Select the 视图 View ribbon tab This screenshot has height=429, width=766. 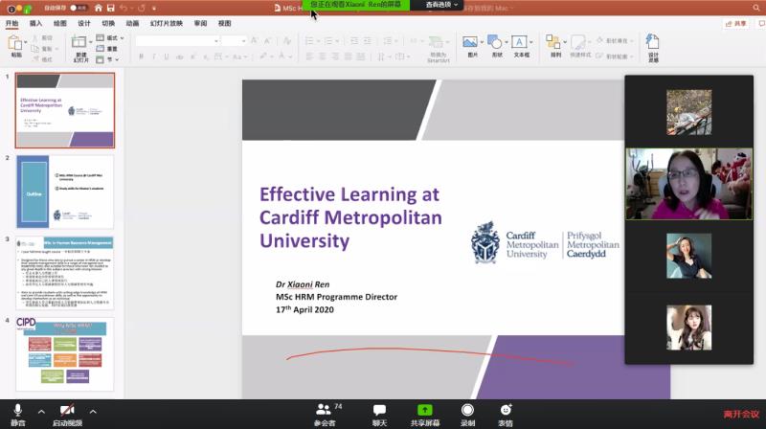[224, 23]
